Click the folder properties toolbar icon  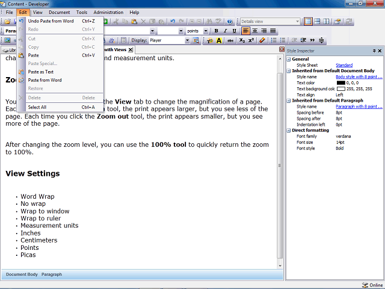coord(337,22)
